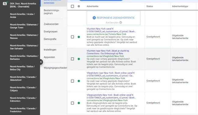Screen dimensions: 198x115
Task: Go to Zoekwoorden section
Action: (x=51, y=24)
